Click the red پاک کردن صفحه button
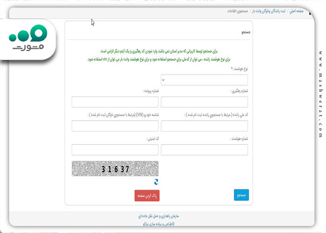This screenshot has width=326, height=233. [x=147, y=196]
